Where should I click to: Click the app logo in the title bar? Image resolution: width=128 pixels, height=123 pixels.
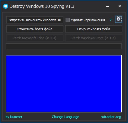(x=6, y=6)
